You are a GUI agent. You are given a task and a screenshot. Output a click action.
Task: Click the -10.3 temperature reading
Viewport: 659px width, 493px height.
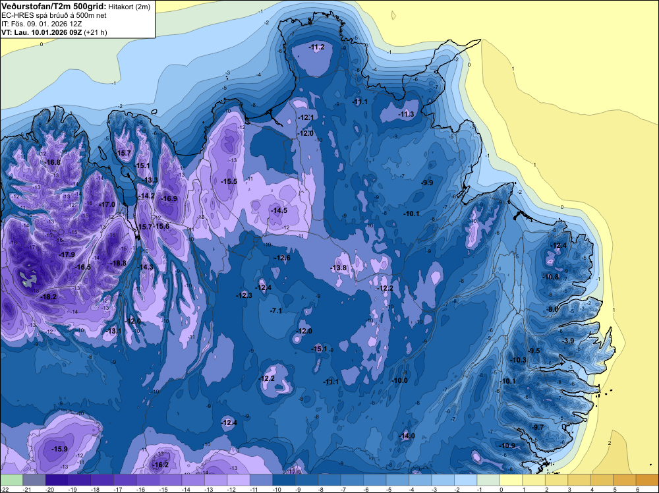[x=519, y=360]
